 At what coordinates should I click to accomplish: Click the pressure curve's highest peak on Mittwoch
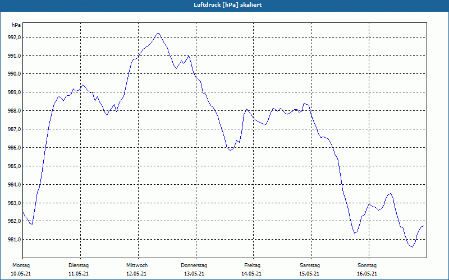click(x=158, y=33)
